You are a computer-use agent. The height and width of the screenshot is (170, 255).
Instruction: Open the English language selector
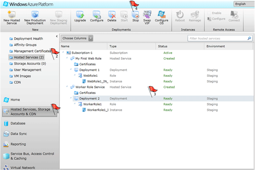244,4
